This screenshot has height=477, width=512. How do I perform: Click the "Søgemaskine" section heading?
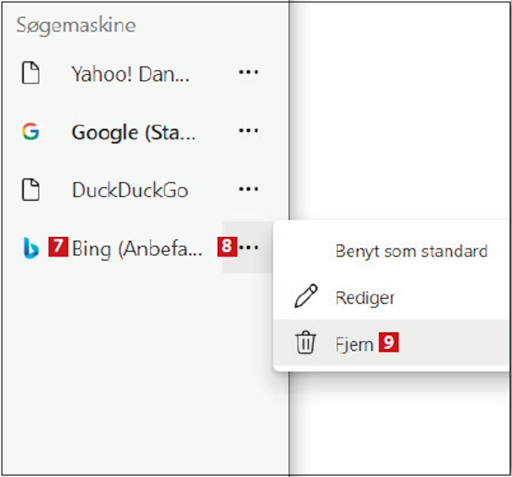tap(76, 25)
